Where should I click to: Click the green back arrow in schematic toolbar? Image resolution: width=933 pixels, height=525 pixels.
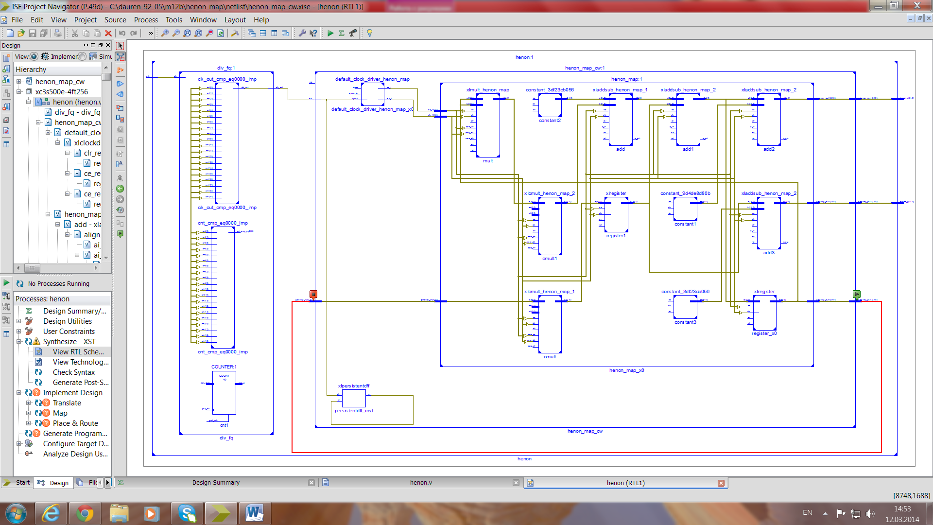121,189
